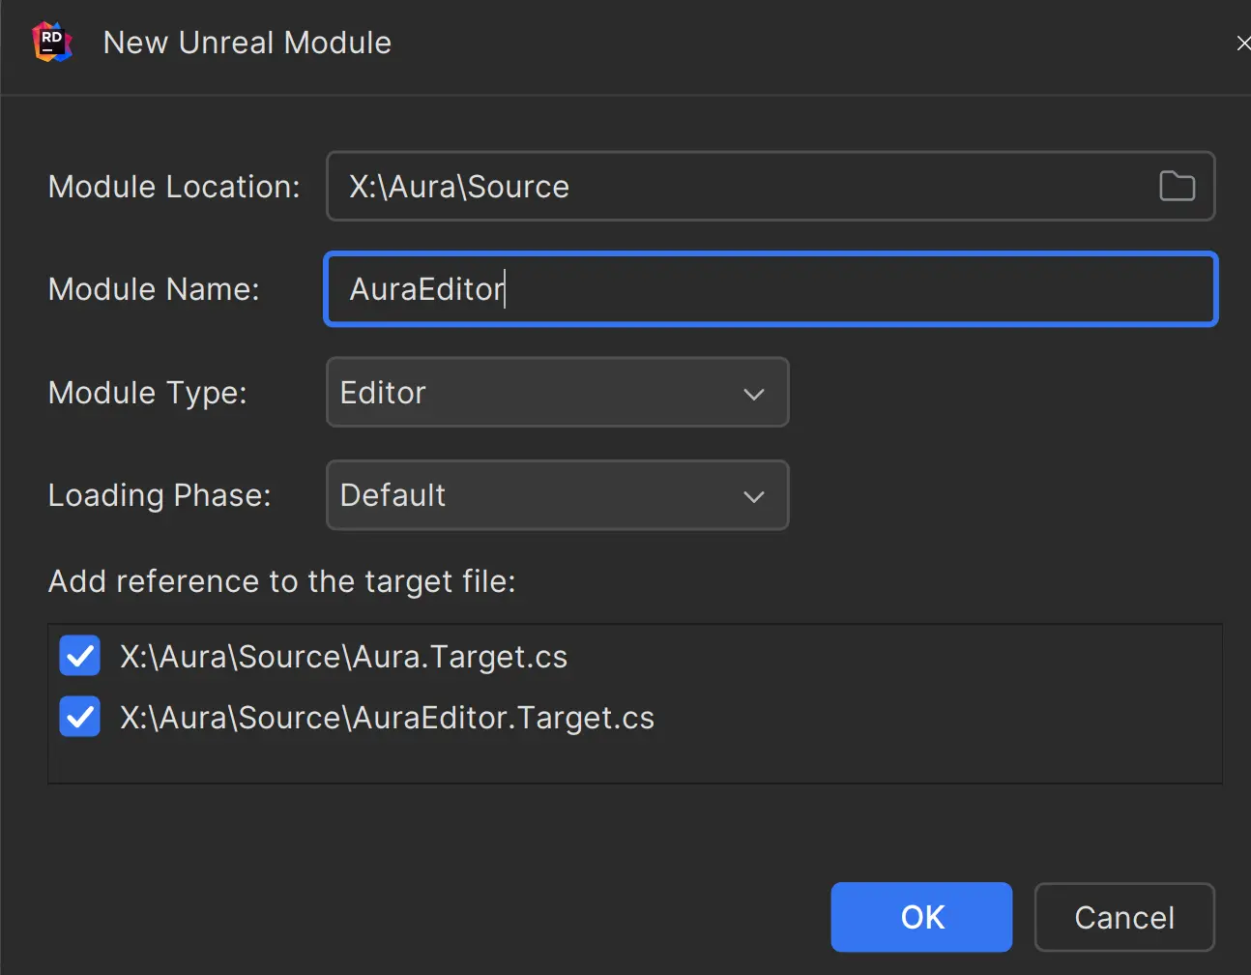Viewport: 1251px width, 975px height.
Task: Click the Rider RD logo icon
Action: [52, 42]
